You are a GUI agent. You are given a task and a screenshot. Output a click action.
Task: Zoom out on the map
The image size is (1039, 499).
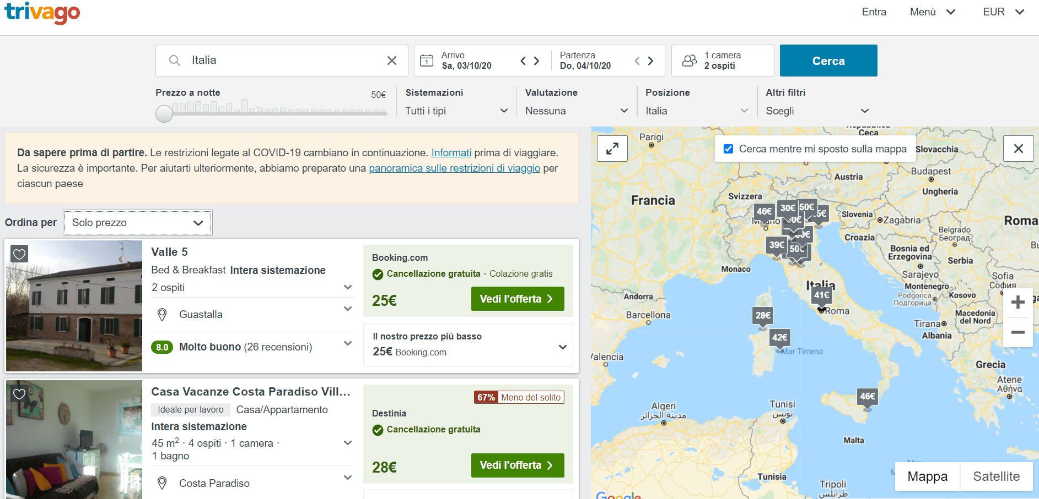point(1018,332)
